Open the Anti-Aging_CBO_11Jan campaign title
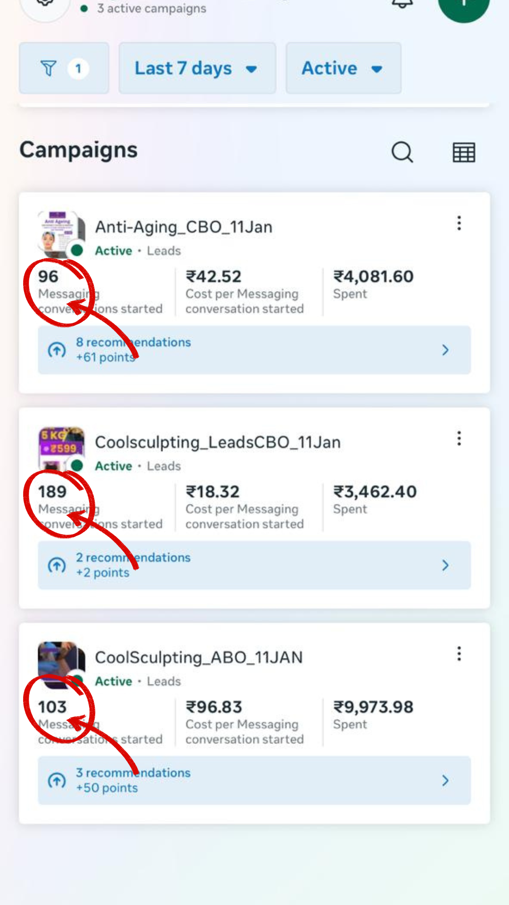The image size is (509, 905). click(184, 227)
